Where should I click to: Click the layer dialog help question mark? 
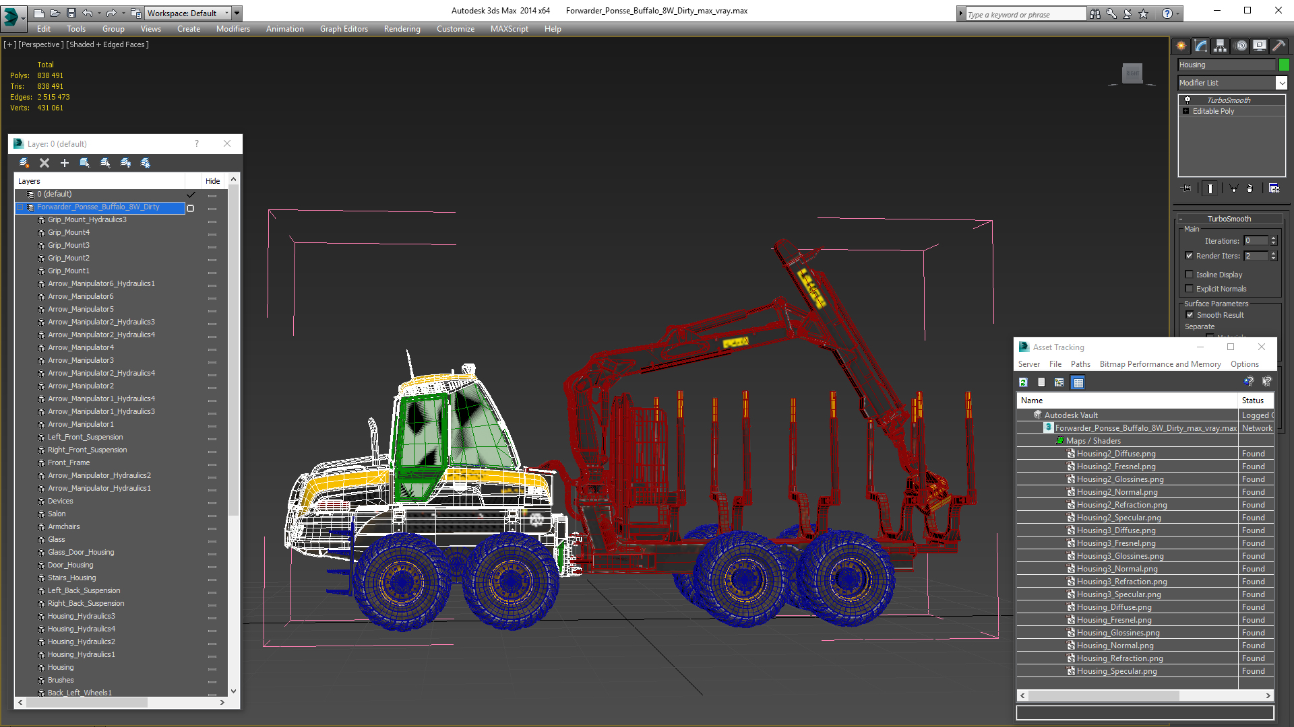click(197, 143)
